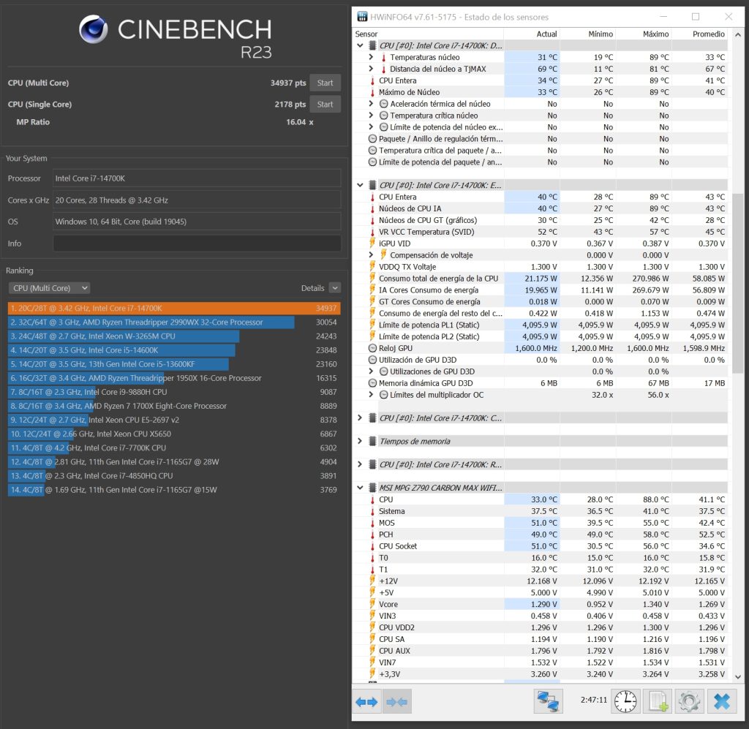Select ranking row Intel Xeon W-3265M
This screenshot has width=749, height=729.
pyautogui.click(x=174, y=336)
